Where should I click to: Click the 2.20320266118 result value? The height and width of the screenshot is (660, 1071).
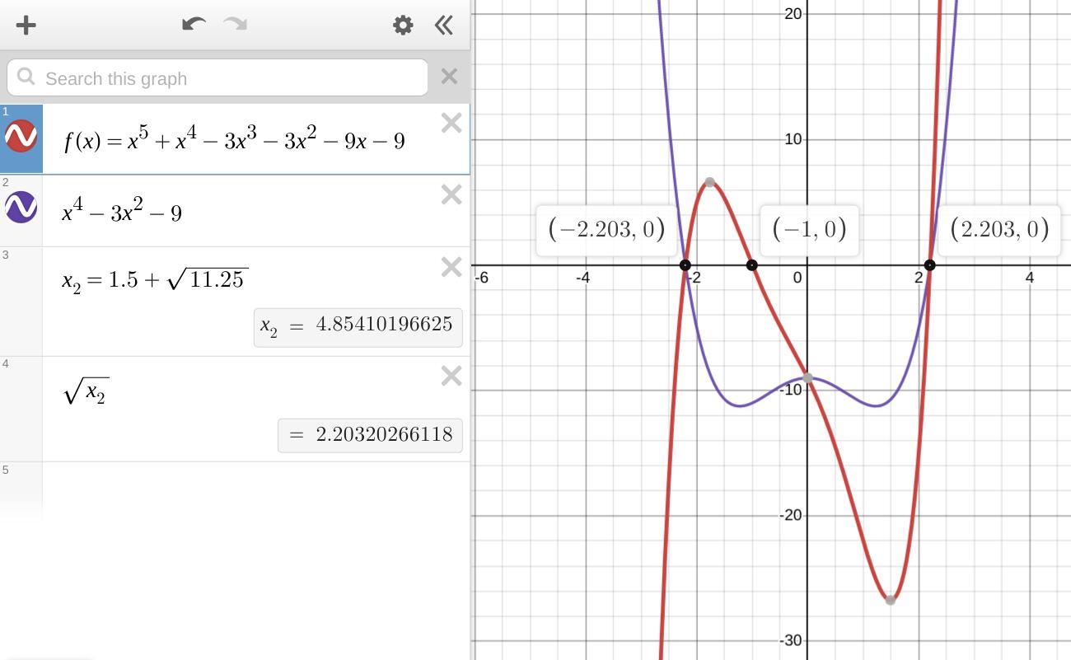coord(370,435)
